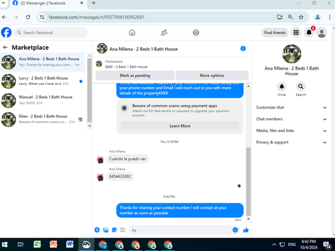
Task: Bookmark this page star icon
Action: pos(301,17)
